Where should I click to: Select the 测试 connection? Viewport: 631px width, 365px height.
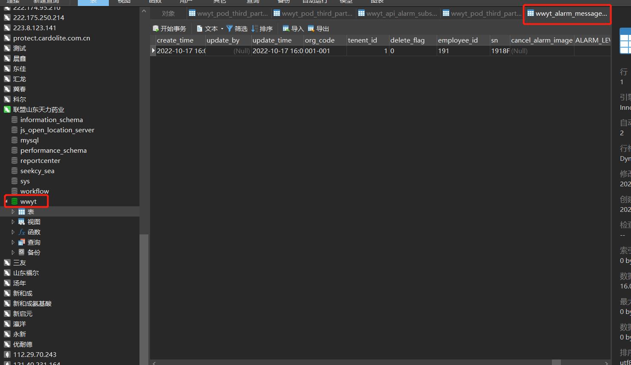19,48
